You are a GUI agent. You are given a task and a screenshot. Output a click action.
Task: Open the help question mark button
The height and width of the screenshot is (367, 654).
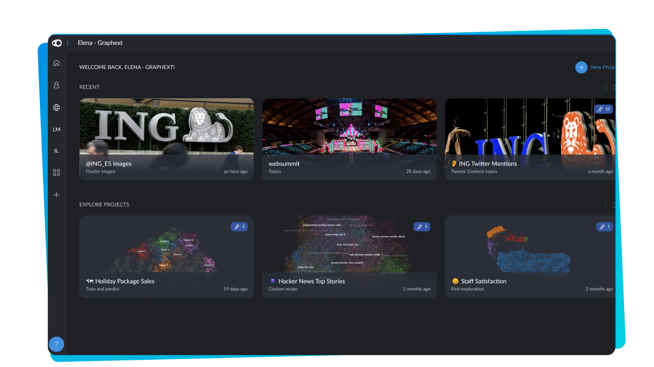(x=56, y=344)
